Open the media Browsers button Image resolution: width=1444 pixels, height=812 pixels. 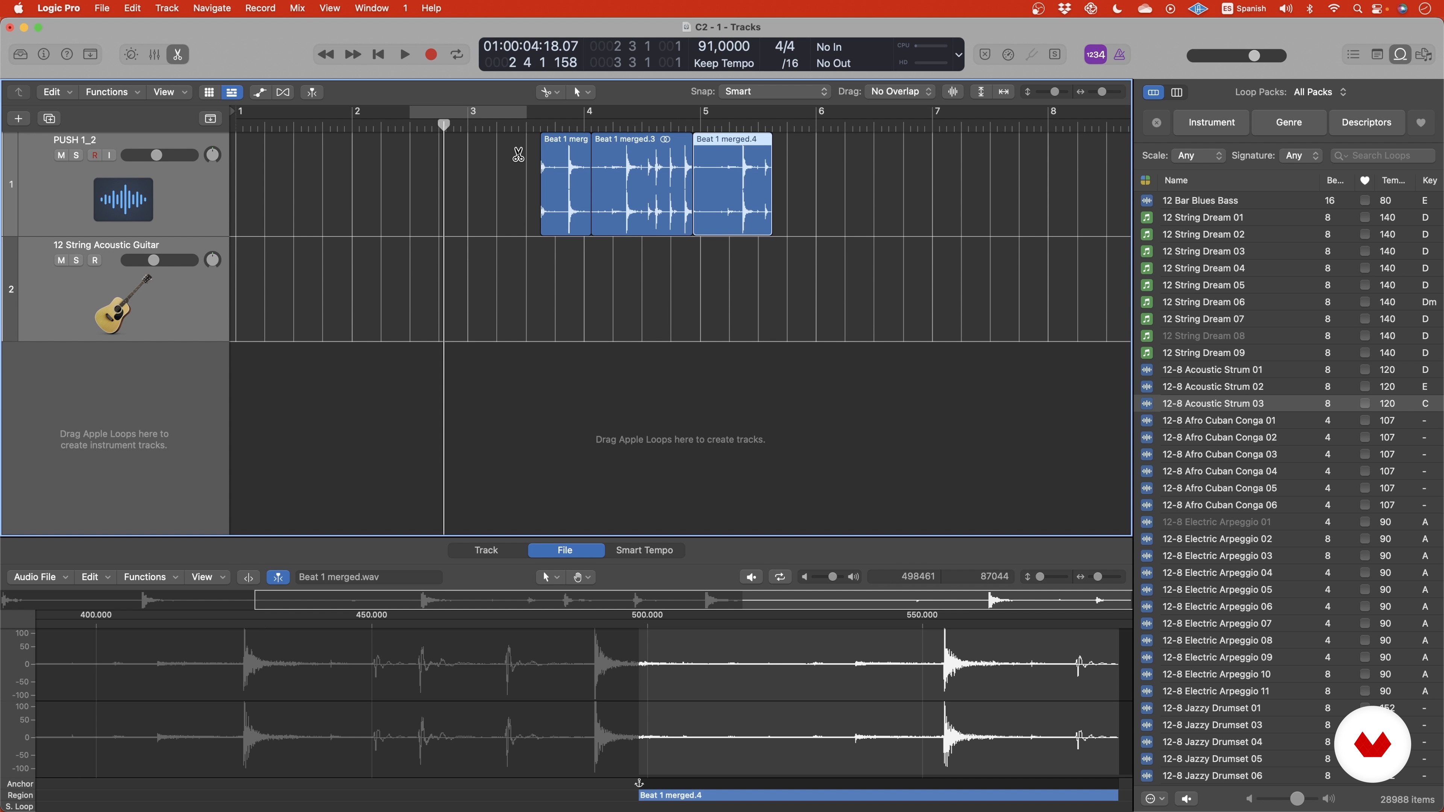(x=1424, y=55)
